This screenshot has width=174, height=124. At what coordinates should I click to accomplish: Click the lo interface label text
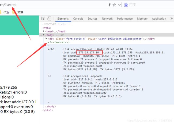point(50,76)
